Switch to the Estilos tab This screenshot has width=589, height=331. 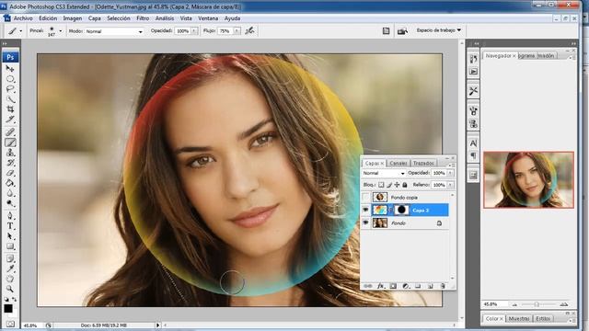pyautogui.click(x=543, y=318)
